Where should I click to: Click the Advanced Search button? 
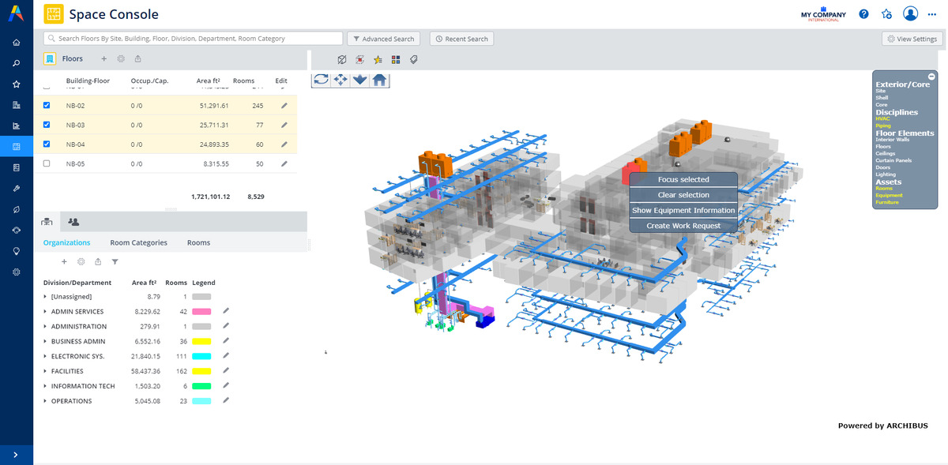click(x=383, y=39)
